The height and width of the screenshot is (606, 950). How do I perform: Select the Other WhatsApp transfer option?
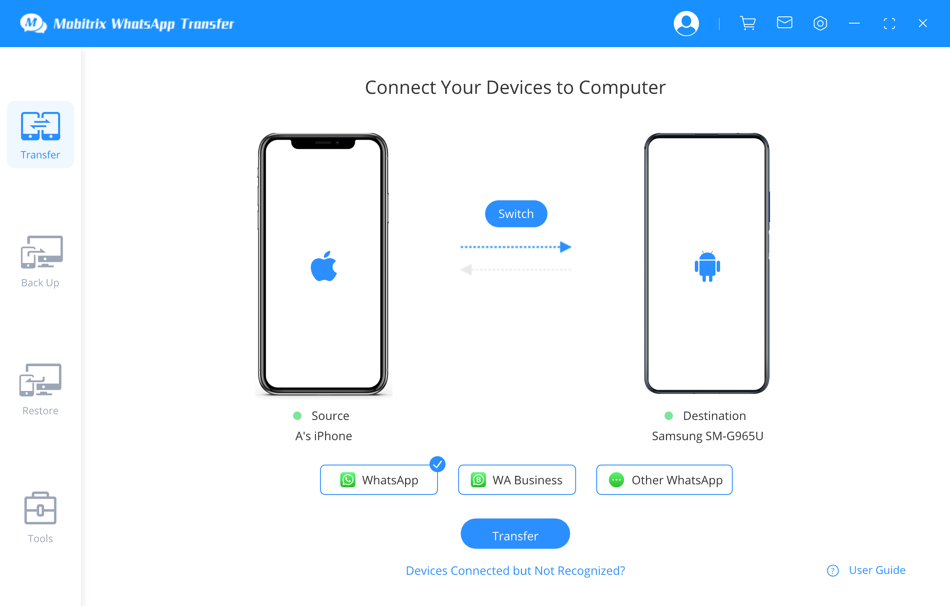tap(665, 479)
